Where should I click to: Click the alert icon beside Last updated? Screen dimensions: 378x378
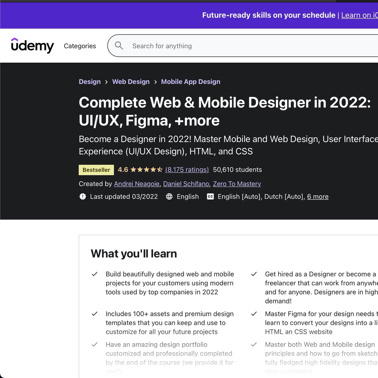pyautogui.click(x=82, y=197)
